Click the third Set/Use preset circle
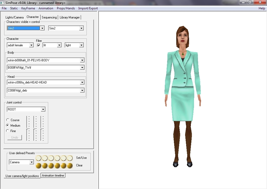 coord(51,158)
